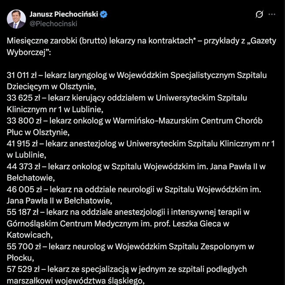Click the Janusz Piechociński display name
This screenshot has height=285, width=285.
(x=64, y=14)
